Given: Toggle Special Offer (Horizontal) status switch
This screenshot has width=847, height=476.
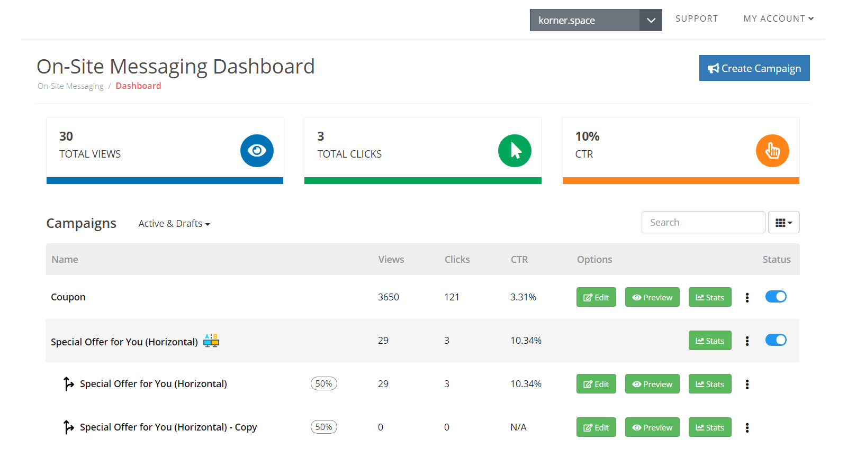Looking at the screenshot, I should click(776, 340).
